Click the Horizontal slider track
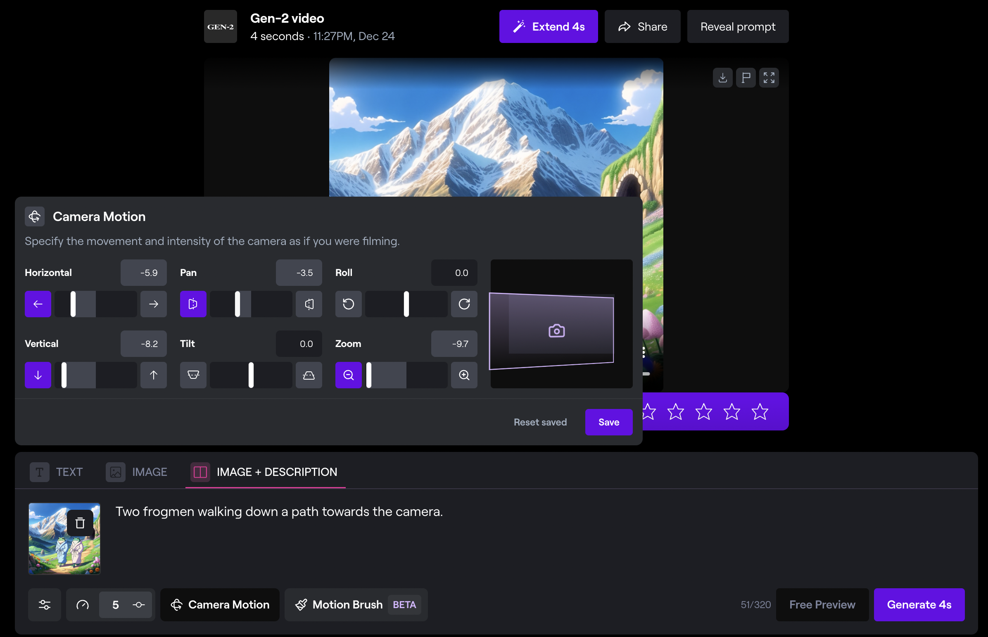 pos(95,304)
